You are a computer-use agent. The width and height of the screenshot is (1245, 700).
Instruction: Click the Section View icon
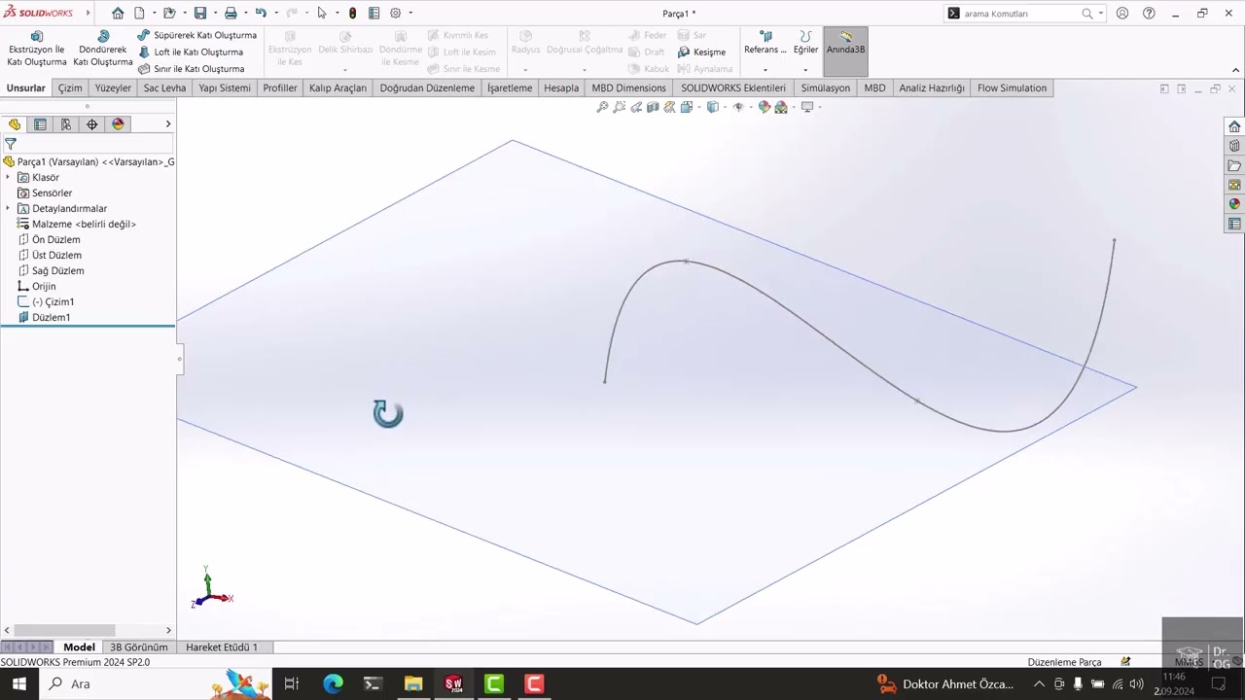[653, 107]
